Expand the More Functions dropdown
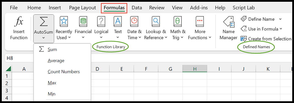The height and width of the screenshot is (103, 294). pyautogui.click(x=200, y=35)
